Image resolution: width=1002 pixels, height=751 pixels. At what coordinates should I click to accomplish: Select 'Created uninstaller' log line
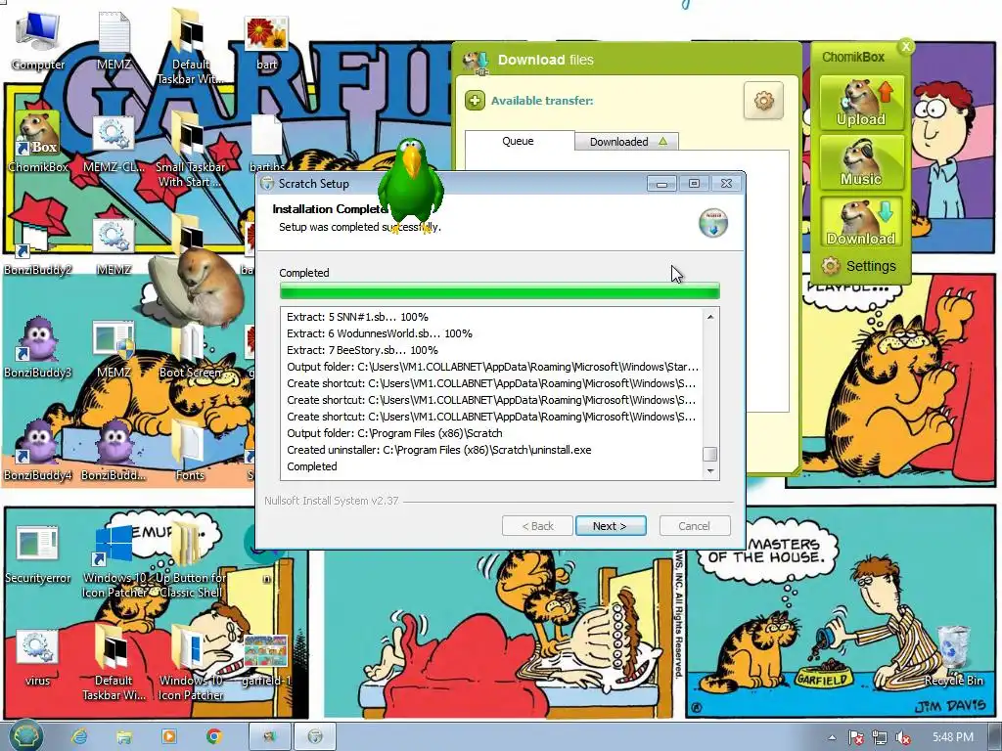(439, 450)
